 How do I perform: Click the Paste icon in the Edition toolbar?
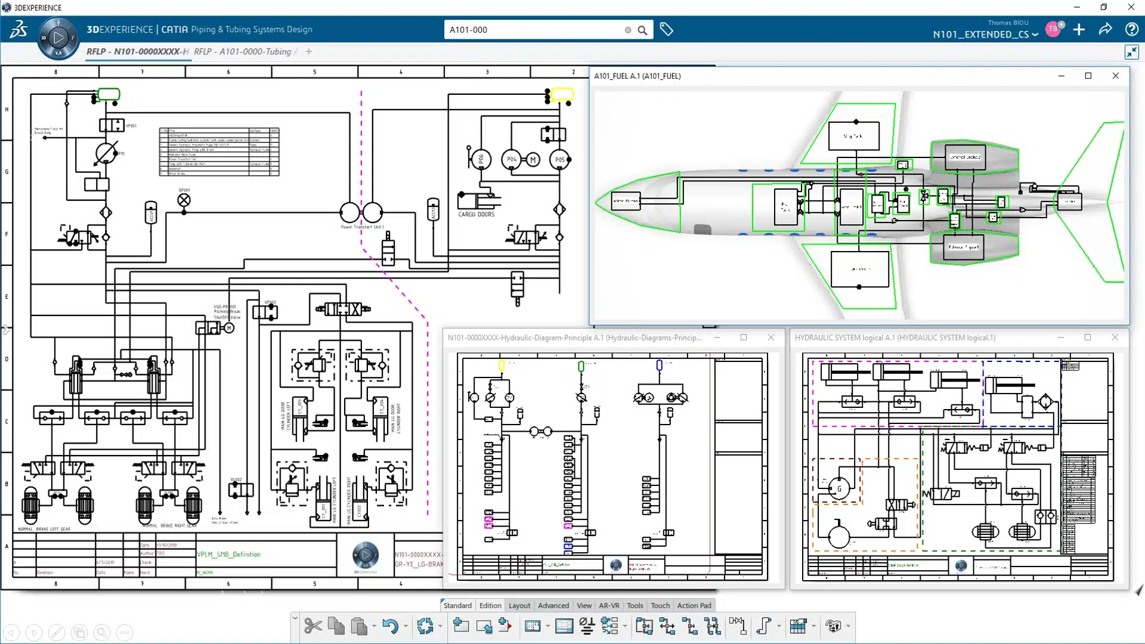click(358, 626)
